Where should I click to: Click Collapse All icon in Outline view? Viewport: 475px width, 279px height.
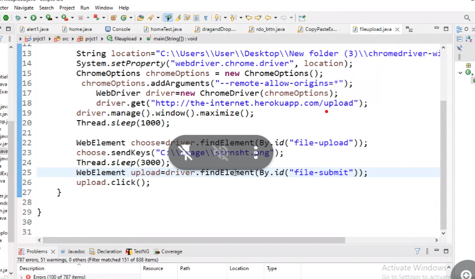(460, 39)
